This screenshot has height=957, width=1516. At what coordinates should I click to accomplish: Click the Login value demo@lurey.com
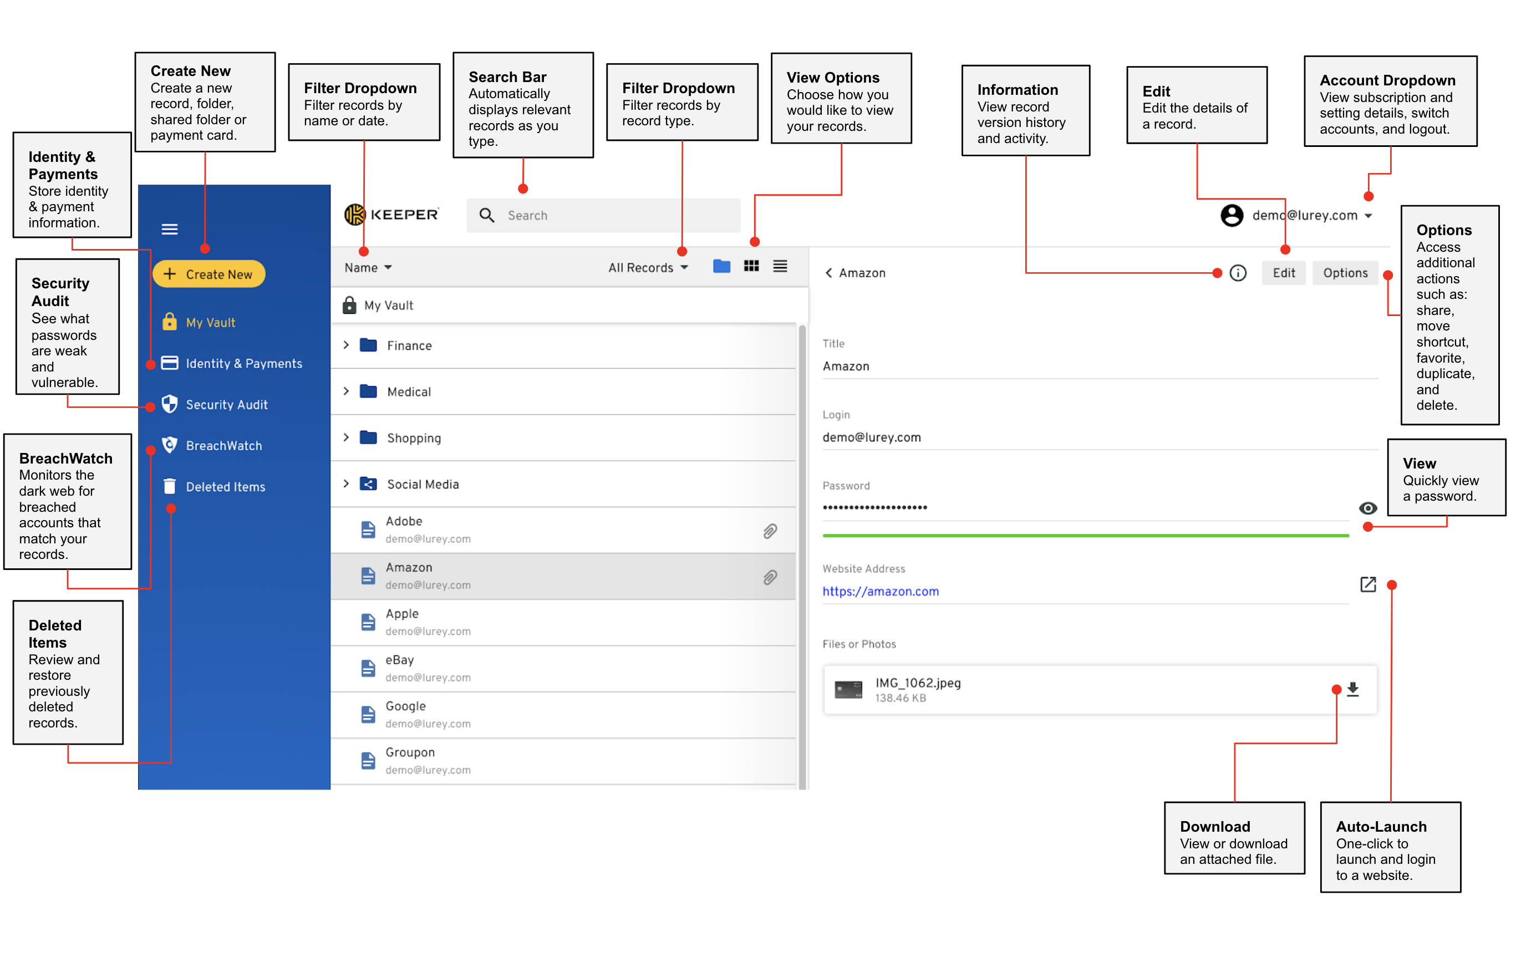point(872,437)
